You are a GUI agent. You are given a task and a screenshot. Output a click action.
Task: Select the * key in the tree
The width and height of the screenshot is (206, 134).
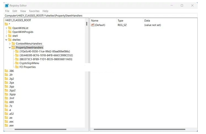tap(9, 24)
